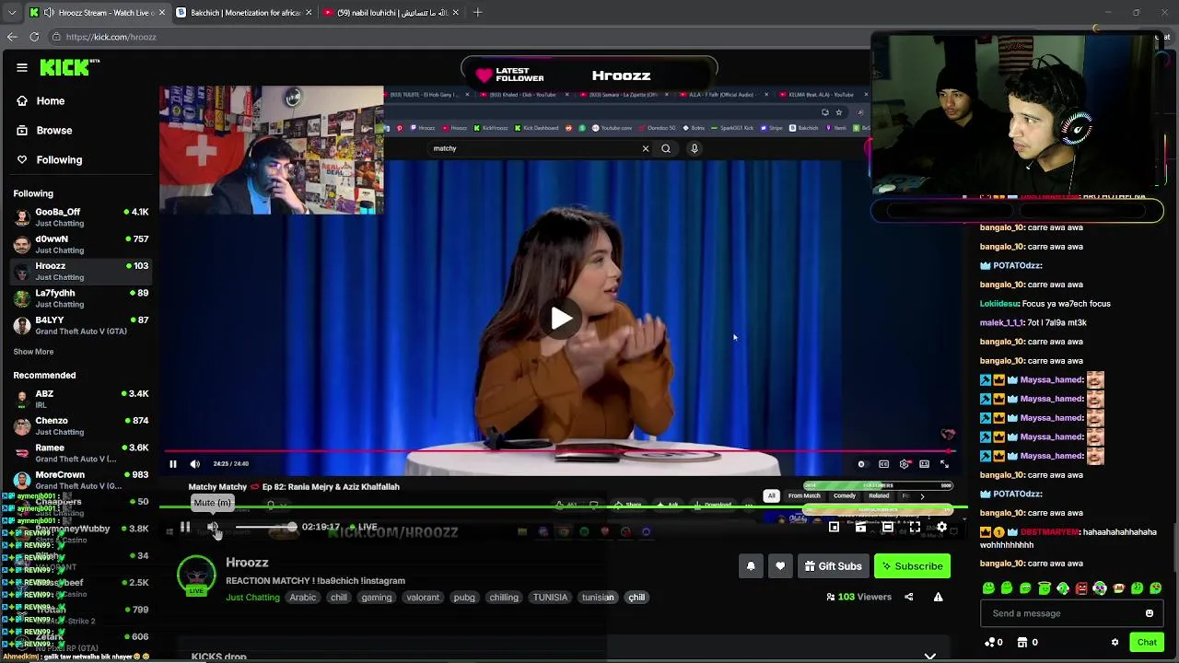Switch to 'Bakchich | Monetization' browser tab
The height and width of the screenshot is (663, 1179).
[245, 13]
